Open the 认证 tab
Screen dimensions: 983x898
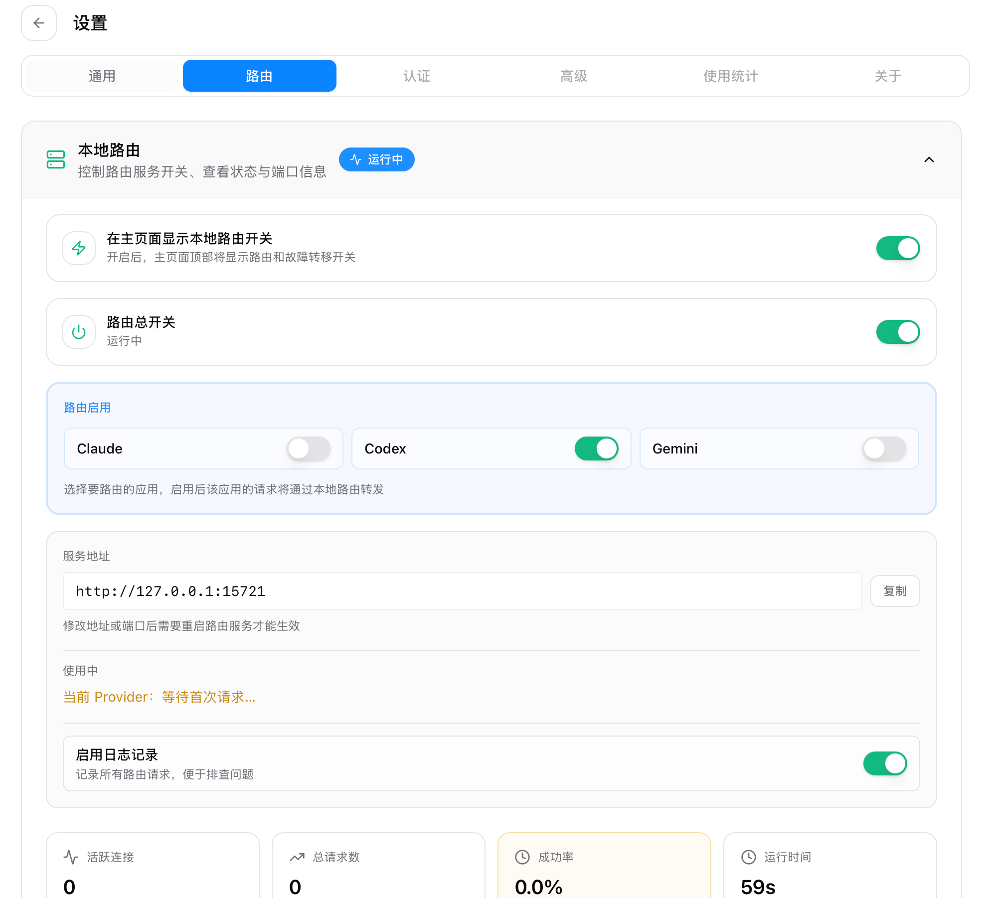click(417, 76)
